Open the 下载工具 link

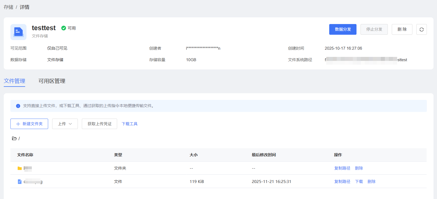[130, 124]
